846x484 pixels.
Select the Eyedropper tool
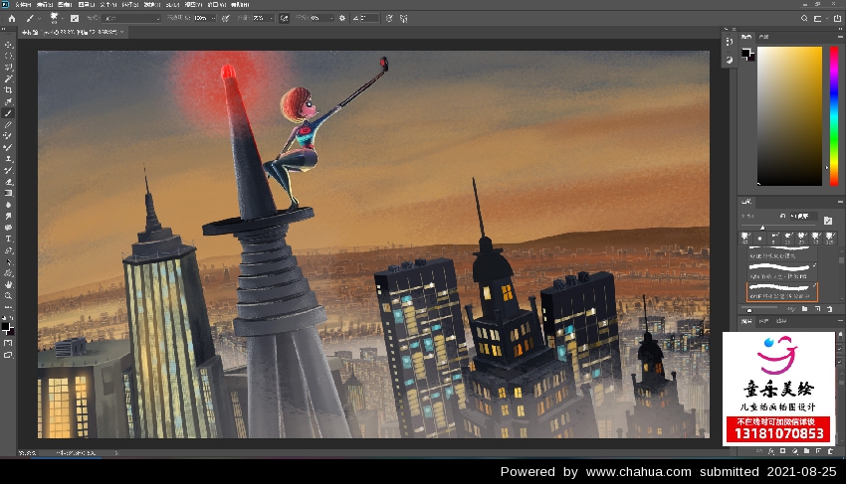click(8, 101)
